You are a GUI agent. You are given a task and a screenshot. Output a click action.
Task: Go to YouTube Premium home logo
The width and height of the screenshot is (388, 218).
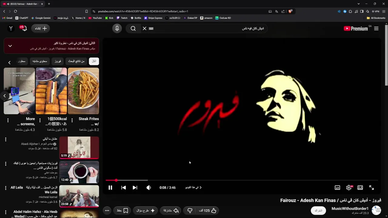click(356, 28)
